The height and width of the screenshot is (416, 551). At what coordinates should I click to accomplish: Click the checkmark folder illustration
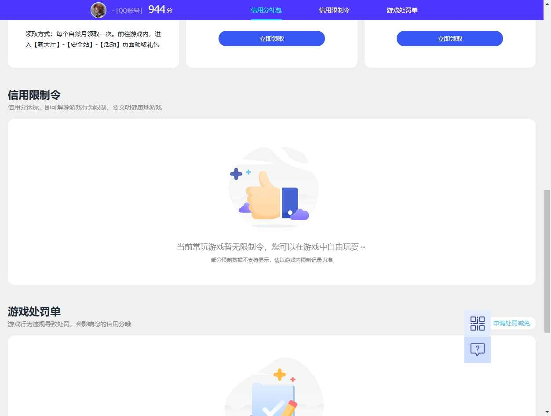[x=274, y=387]
